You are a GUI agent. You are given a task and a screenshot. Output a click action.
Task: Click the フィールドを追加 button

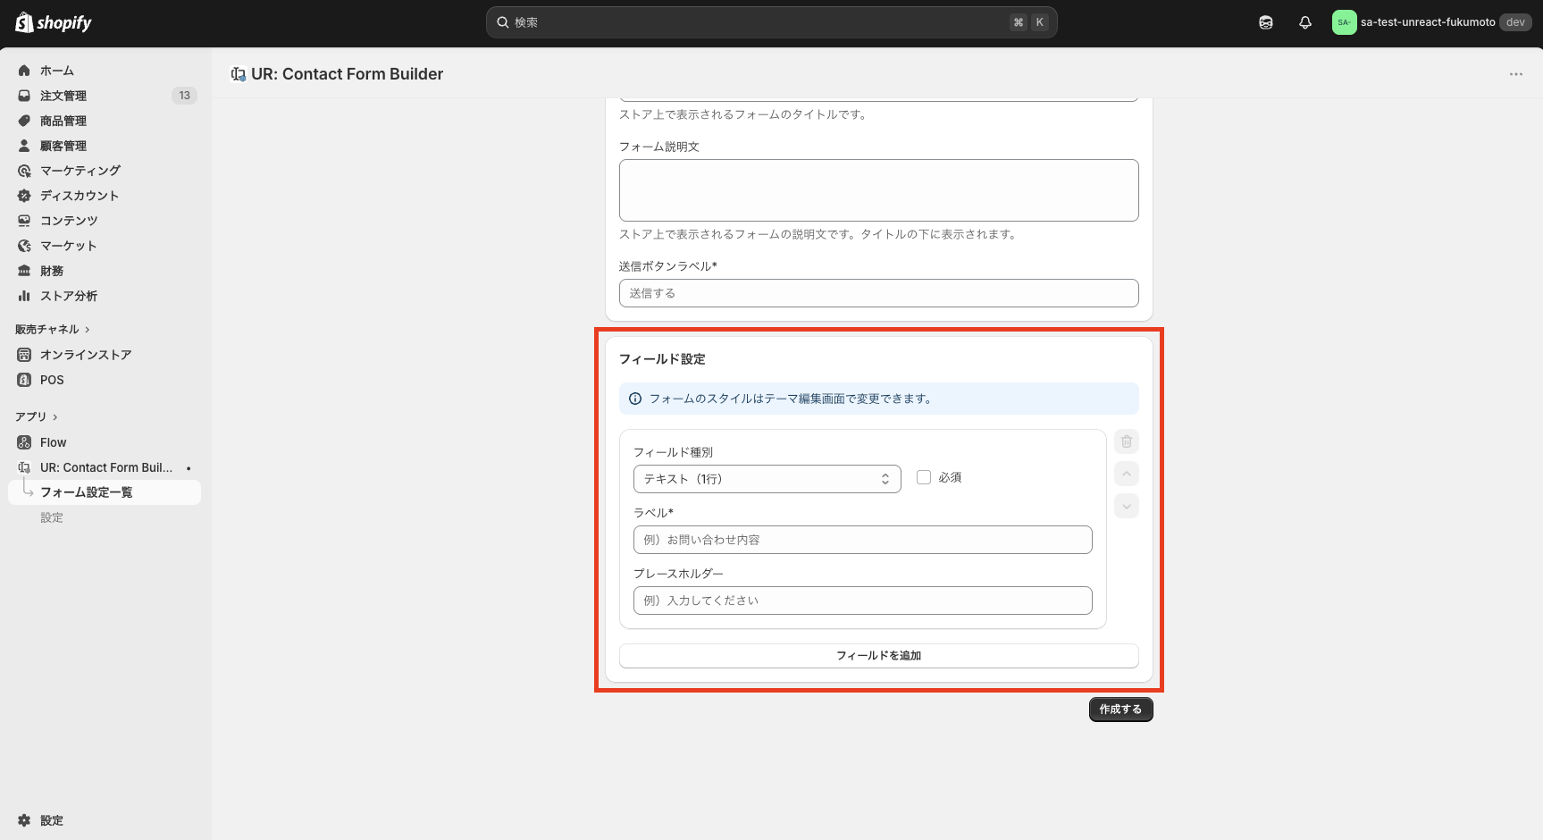[x=878, y=656]
